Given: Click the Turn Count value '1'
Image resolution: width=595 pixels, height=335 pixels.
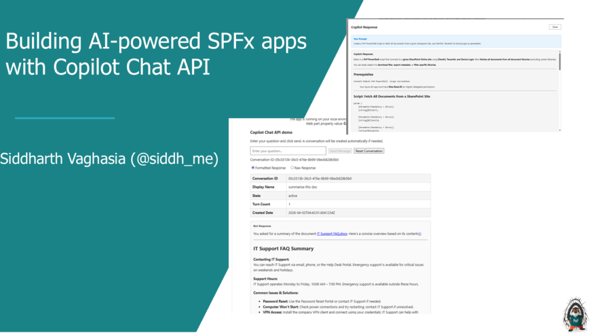Looking at the screenshot, I should (x=289, y=204).
